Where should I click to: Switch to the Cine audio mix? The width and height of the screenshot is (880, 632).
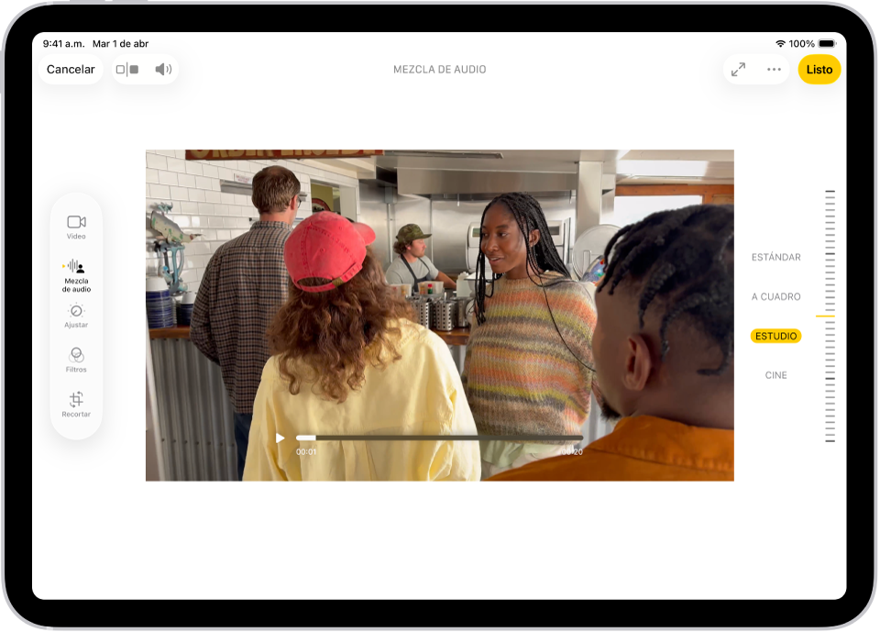tap(775, 374)
